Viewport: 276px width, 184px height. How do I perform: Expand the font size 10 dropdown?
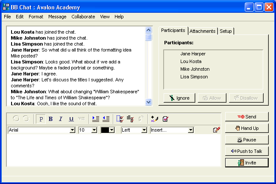pyautogui.click(x=94, y=130)
